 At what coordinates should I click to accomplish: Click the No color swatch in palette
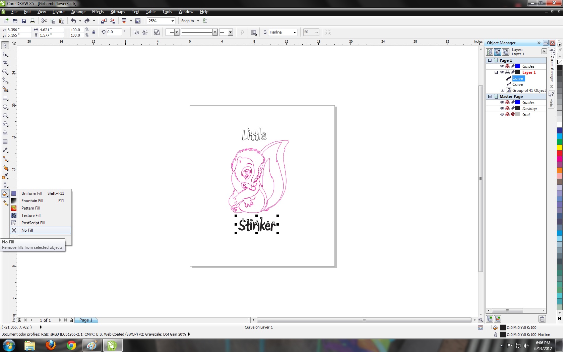click(560, 62)
